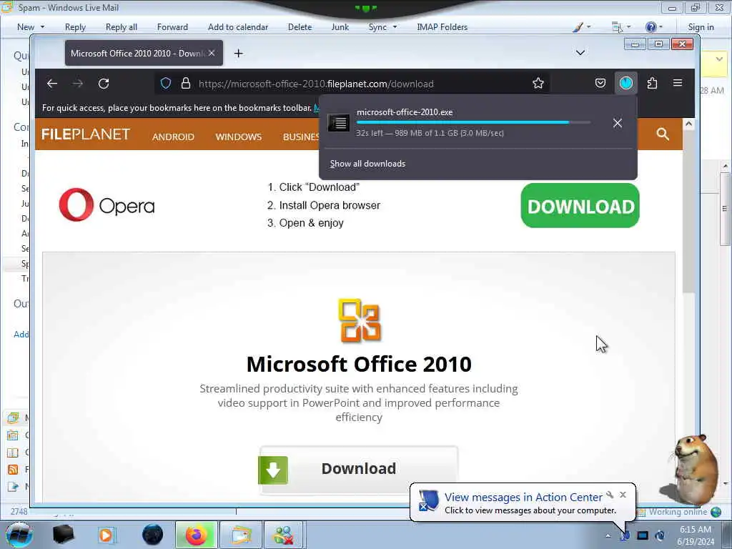Click the FilePlanet logo
The width and height of the screenshot is (732, 549).
point(86,134)
